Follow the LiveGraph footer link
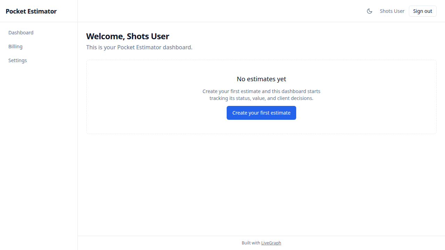This screenshot has width=445, height=250. pyautogui.click(x=271, y=243)
